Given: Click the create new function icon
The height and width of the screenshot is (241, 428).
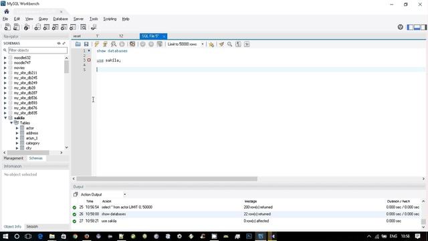Looking at the screenshot, I should 73,27.
